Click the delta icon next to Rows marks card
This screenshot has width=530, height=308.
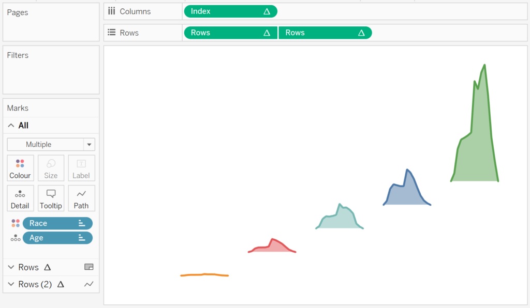[47, 267]
